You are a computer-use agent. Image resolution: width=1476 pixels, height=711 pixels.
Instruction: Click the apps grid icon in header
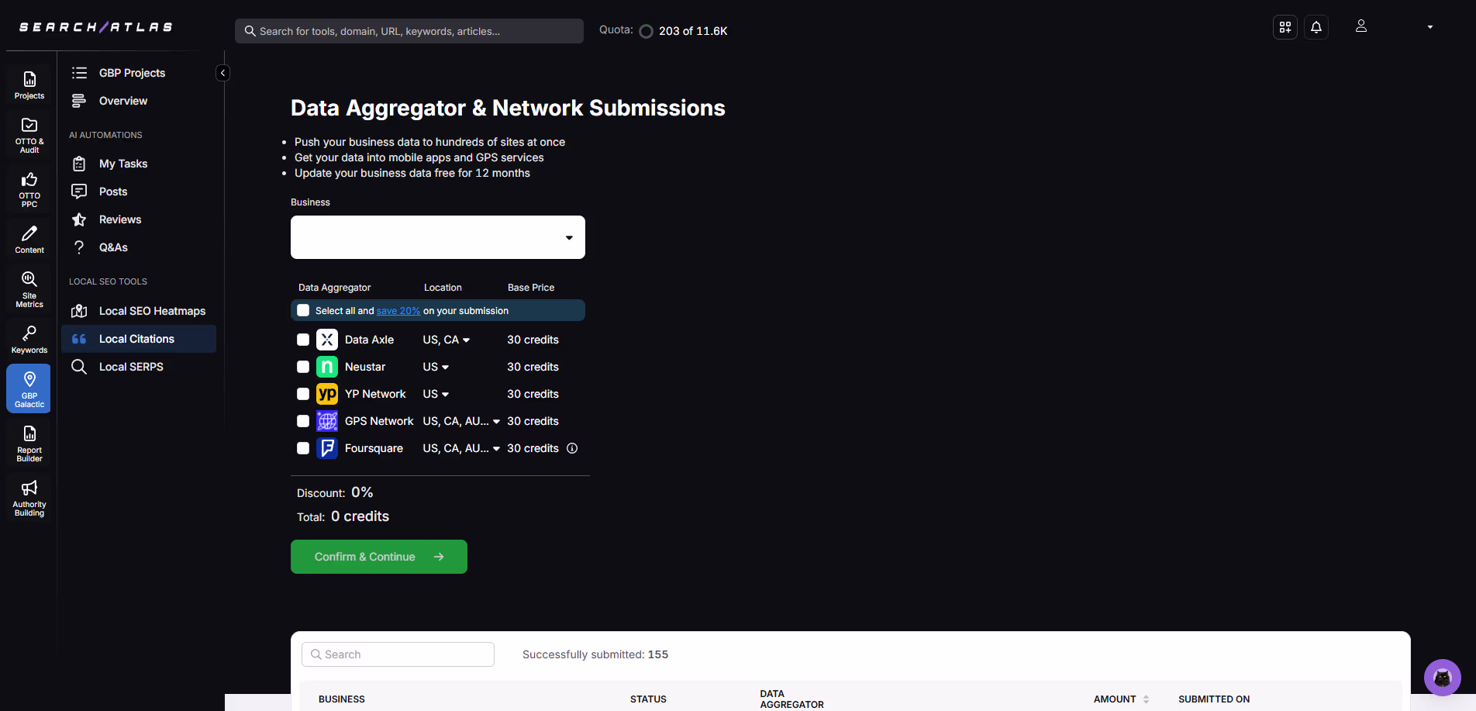1285,27
